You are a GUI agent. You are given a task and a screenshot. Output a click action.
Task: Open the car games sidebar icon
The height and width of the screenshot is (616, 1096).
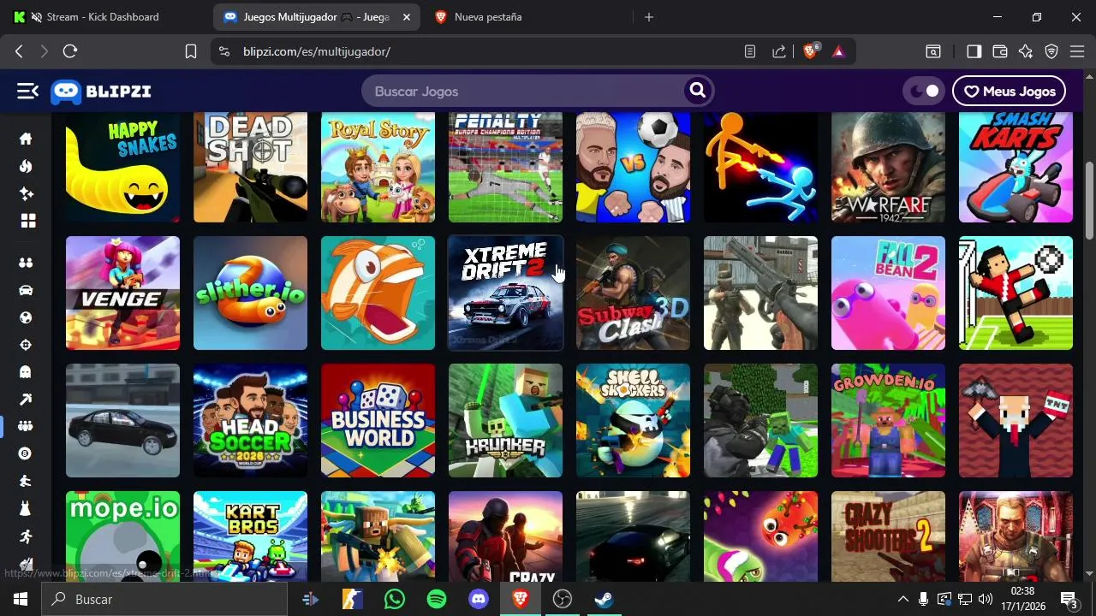pyautogui.click(x=26, y=290)
